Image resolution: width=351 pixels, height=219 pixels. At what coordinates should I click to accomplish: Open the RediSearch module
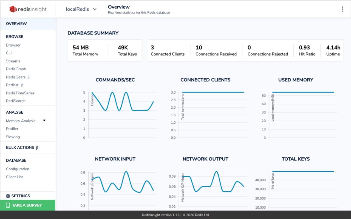coord(16,101)
